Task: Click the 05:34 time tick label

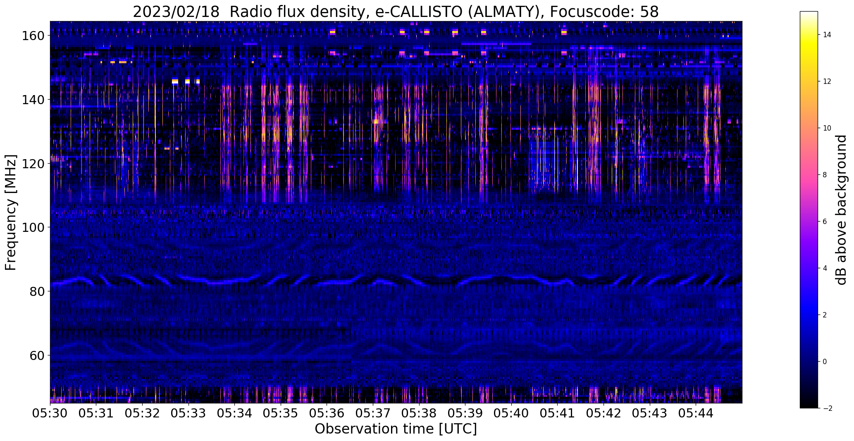Action: (234, 413)
